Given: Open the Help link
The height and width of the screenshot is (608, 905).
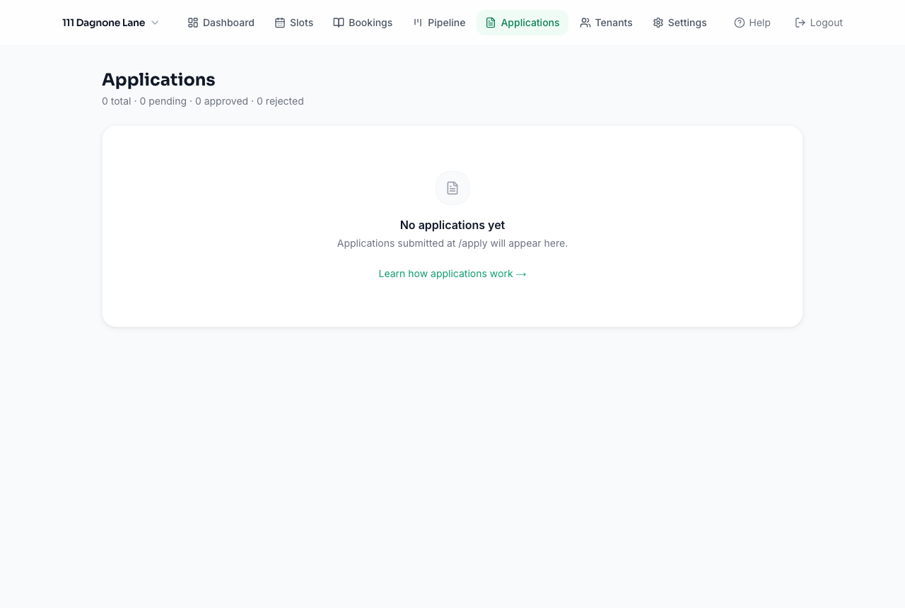Looking at the screenshot, I should [x=752, y=23].
